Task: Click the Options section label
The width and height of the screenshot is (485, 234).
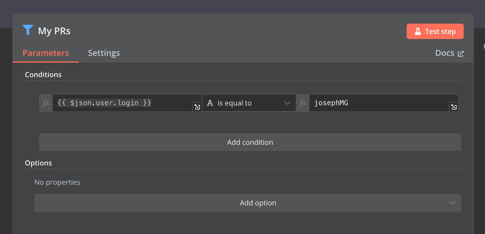Action: coord(38,163)
